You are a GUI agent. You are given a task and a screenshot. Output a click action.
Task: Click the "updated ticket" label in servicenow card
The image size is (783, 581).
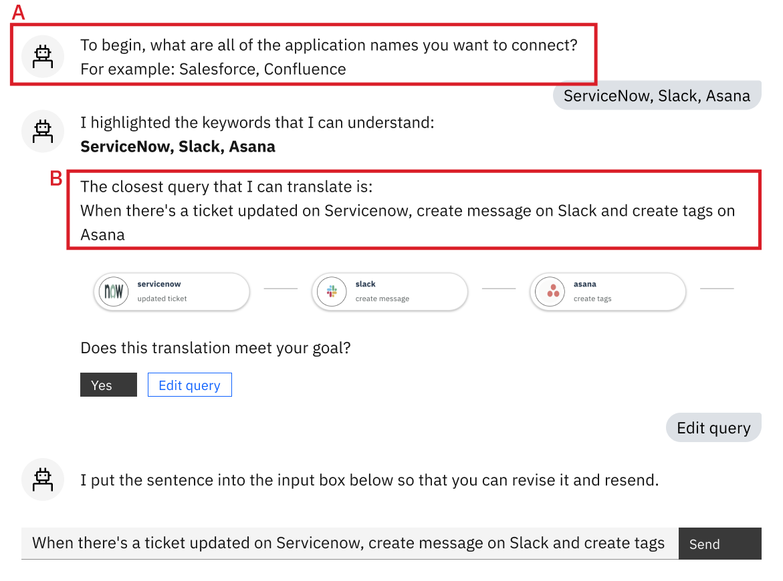(x=162, y=299)
